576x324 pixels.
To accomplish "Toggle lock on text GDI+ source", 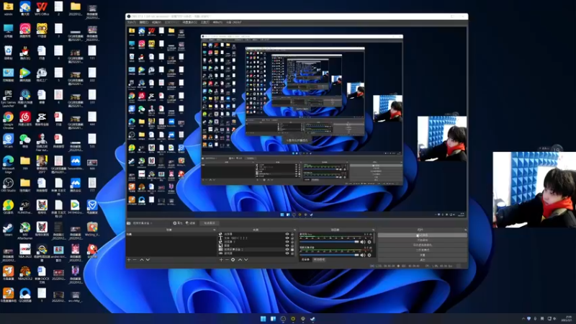I will point(292,238).
